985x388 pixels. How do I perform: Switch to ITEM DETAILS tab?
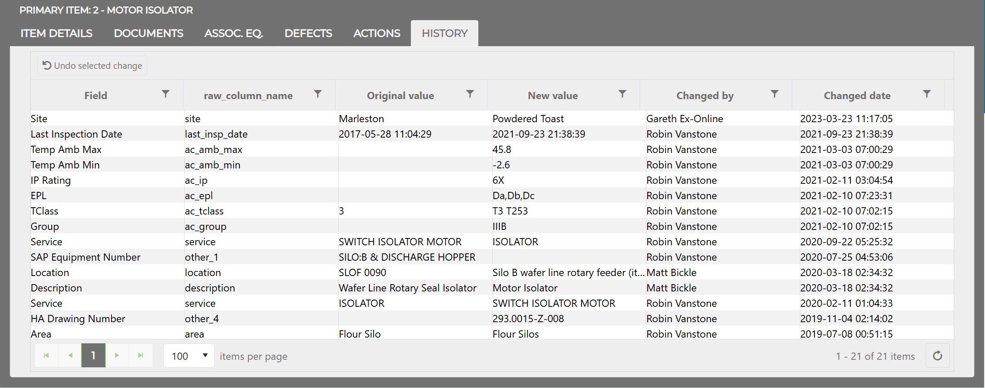[x=56, y=33]
